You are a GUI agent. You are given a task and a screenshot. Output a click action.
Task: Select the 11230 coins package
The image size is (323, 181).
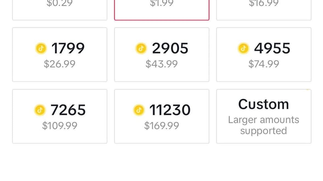(x=162, y=116)
